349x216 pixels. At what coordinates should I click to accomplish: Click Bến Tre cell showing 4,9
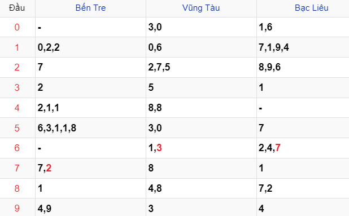coord(90,208)
